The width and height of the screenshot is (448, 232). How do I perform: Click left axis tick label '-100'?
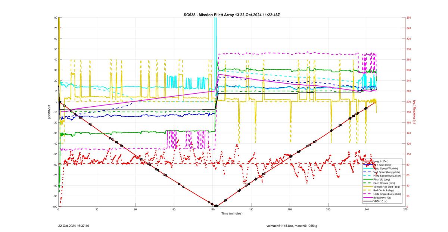point(55,207)
